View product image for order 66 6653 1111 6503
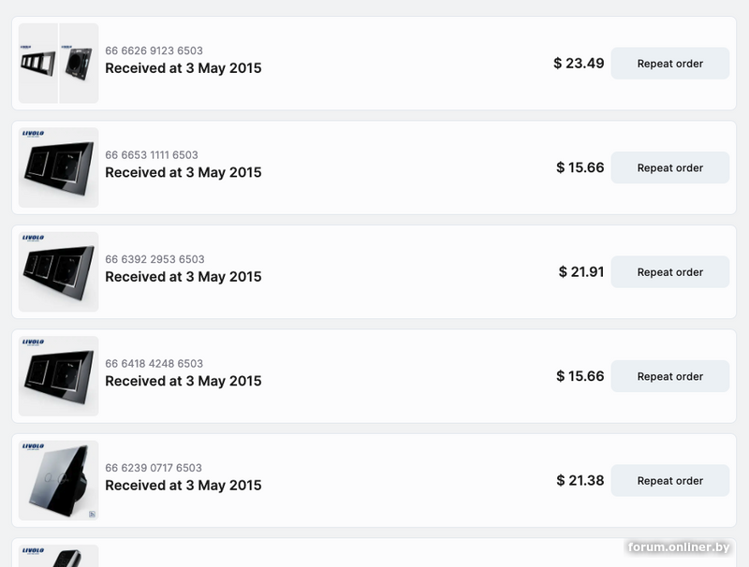749x567 pixels. click(58, 167)
